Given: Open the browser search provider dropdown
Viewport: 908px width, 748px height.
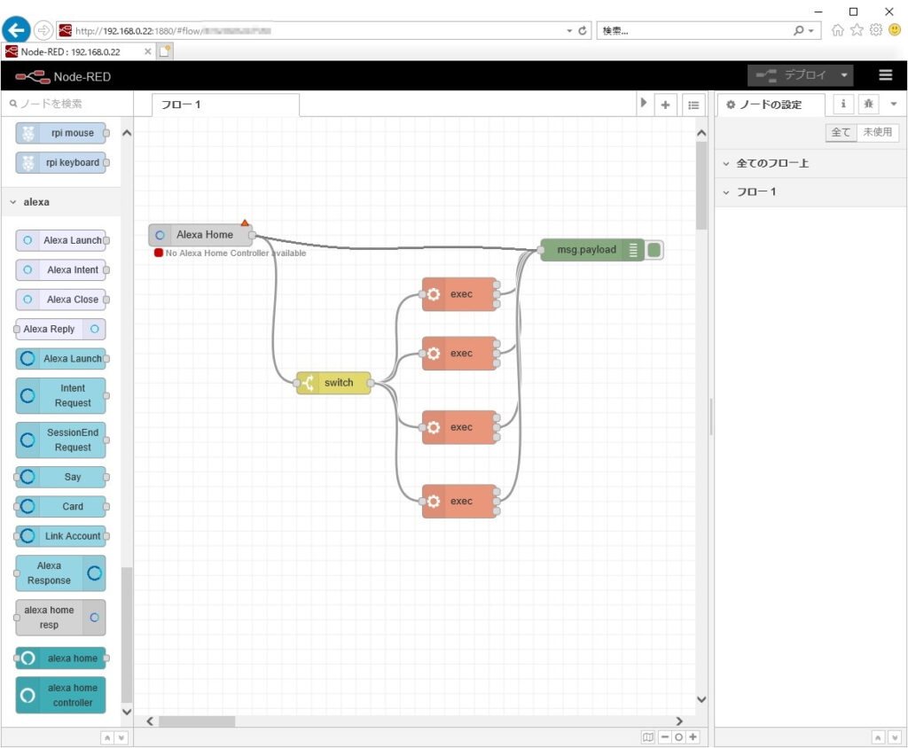Looking at the screenshot, I should pos(810,31).
